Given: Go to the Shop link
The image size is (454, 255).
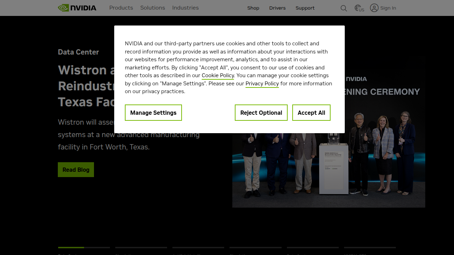Looking at the screenshot, I should pos(253,8).
